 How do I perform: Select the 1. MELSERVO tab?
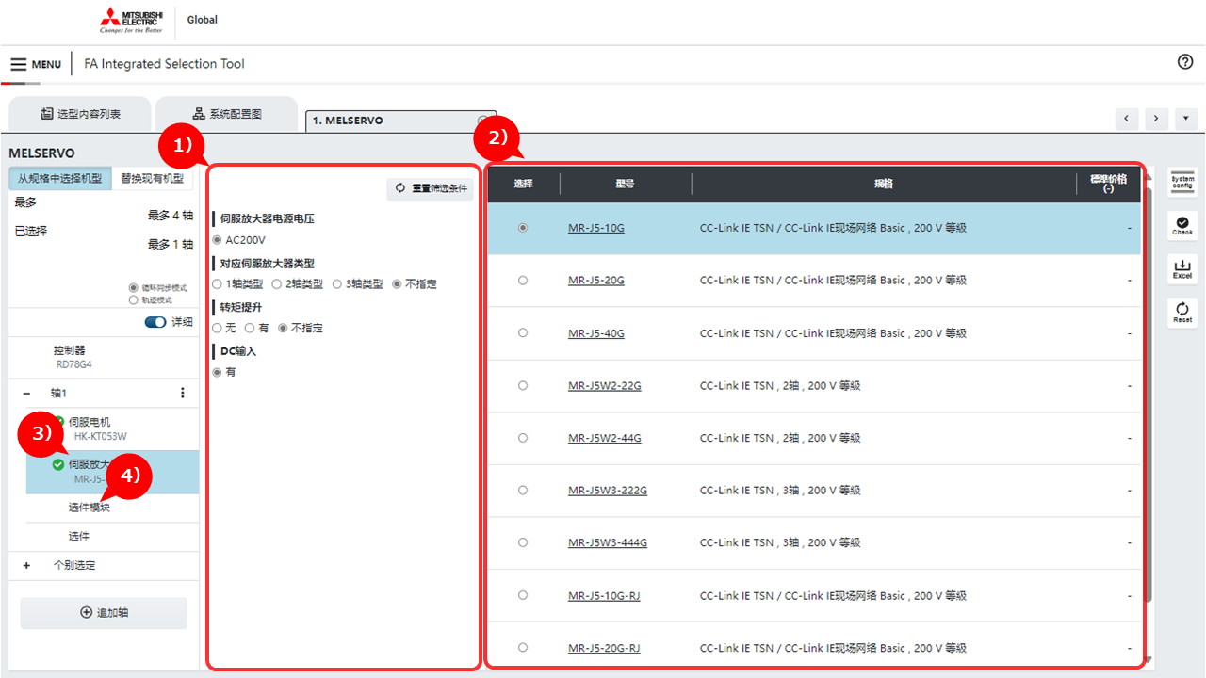(x=401, y=121)
